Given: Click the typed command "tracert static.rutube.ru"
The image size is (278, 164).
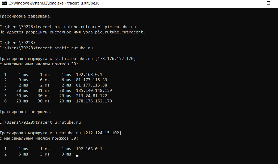Looking at the screenshot, I should [64, 48].
